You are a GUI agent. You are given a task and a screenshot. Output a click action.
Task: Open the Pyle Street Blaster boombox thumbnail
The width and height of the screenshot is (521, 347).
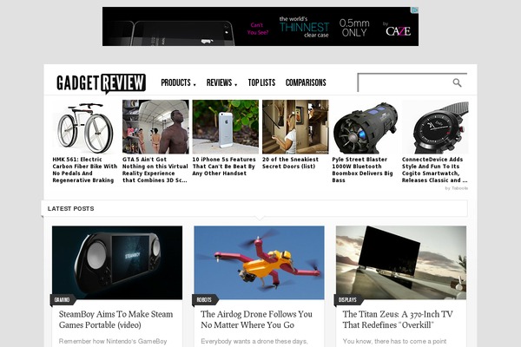tap(366, 127)
